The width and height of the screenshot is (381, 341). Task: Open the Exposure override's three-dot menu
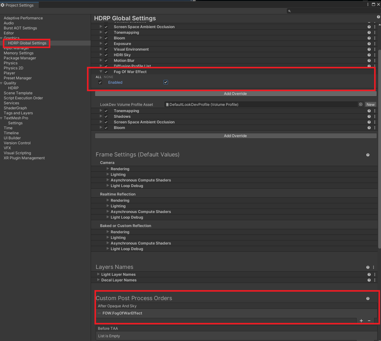[x=375, y=44]
